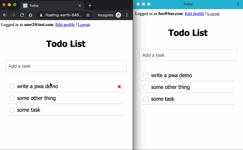Click the browser back arrow
This screenshot has height=150, width=243.
5,15
